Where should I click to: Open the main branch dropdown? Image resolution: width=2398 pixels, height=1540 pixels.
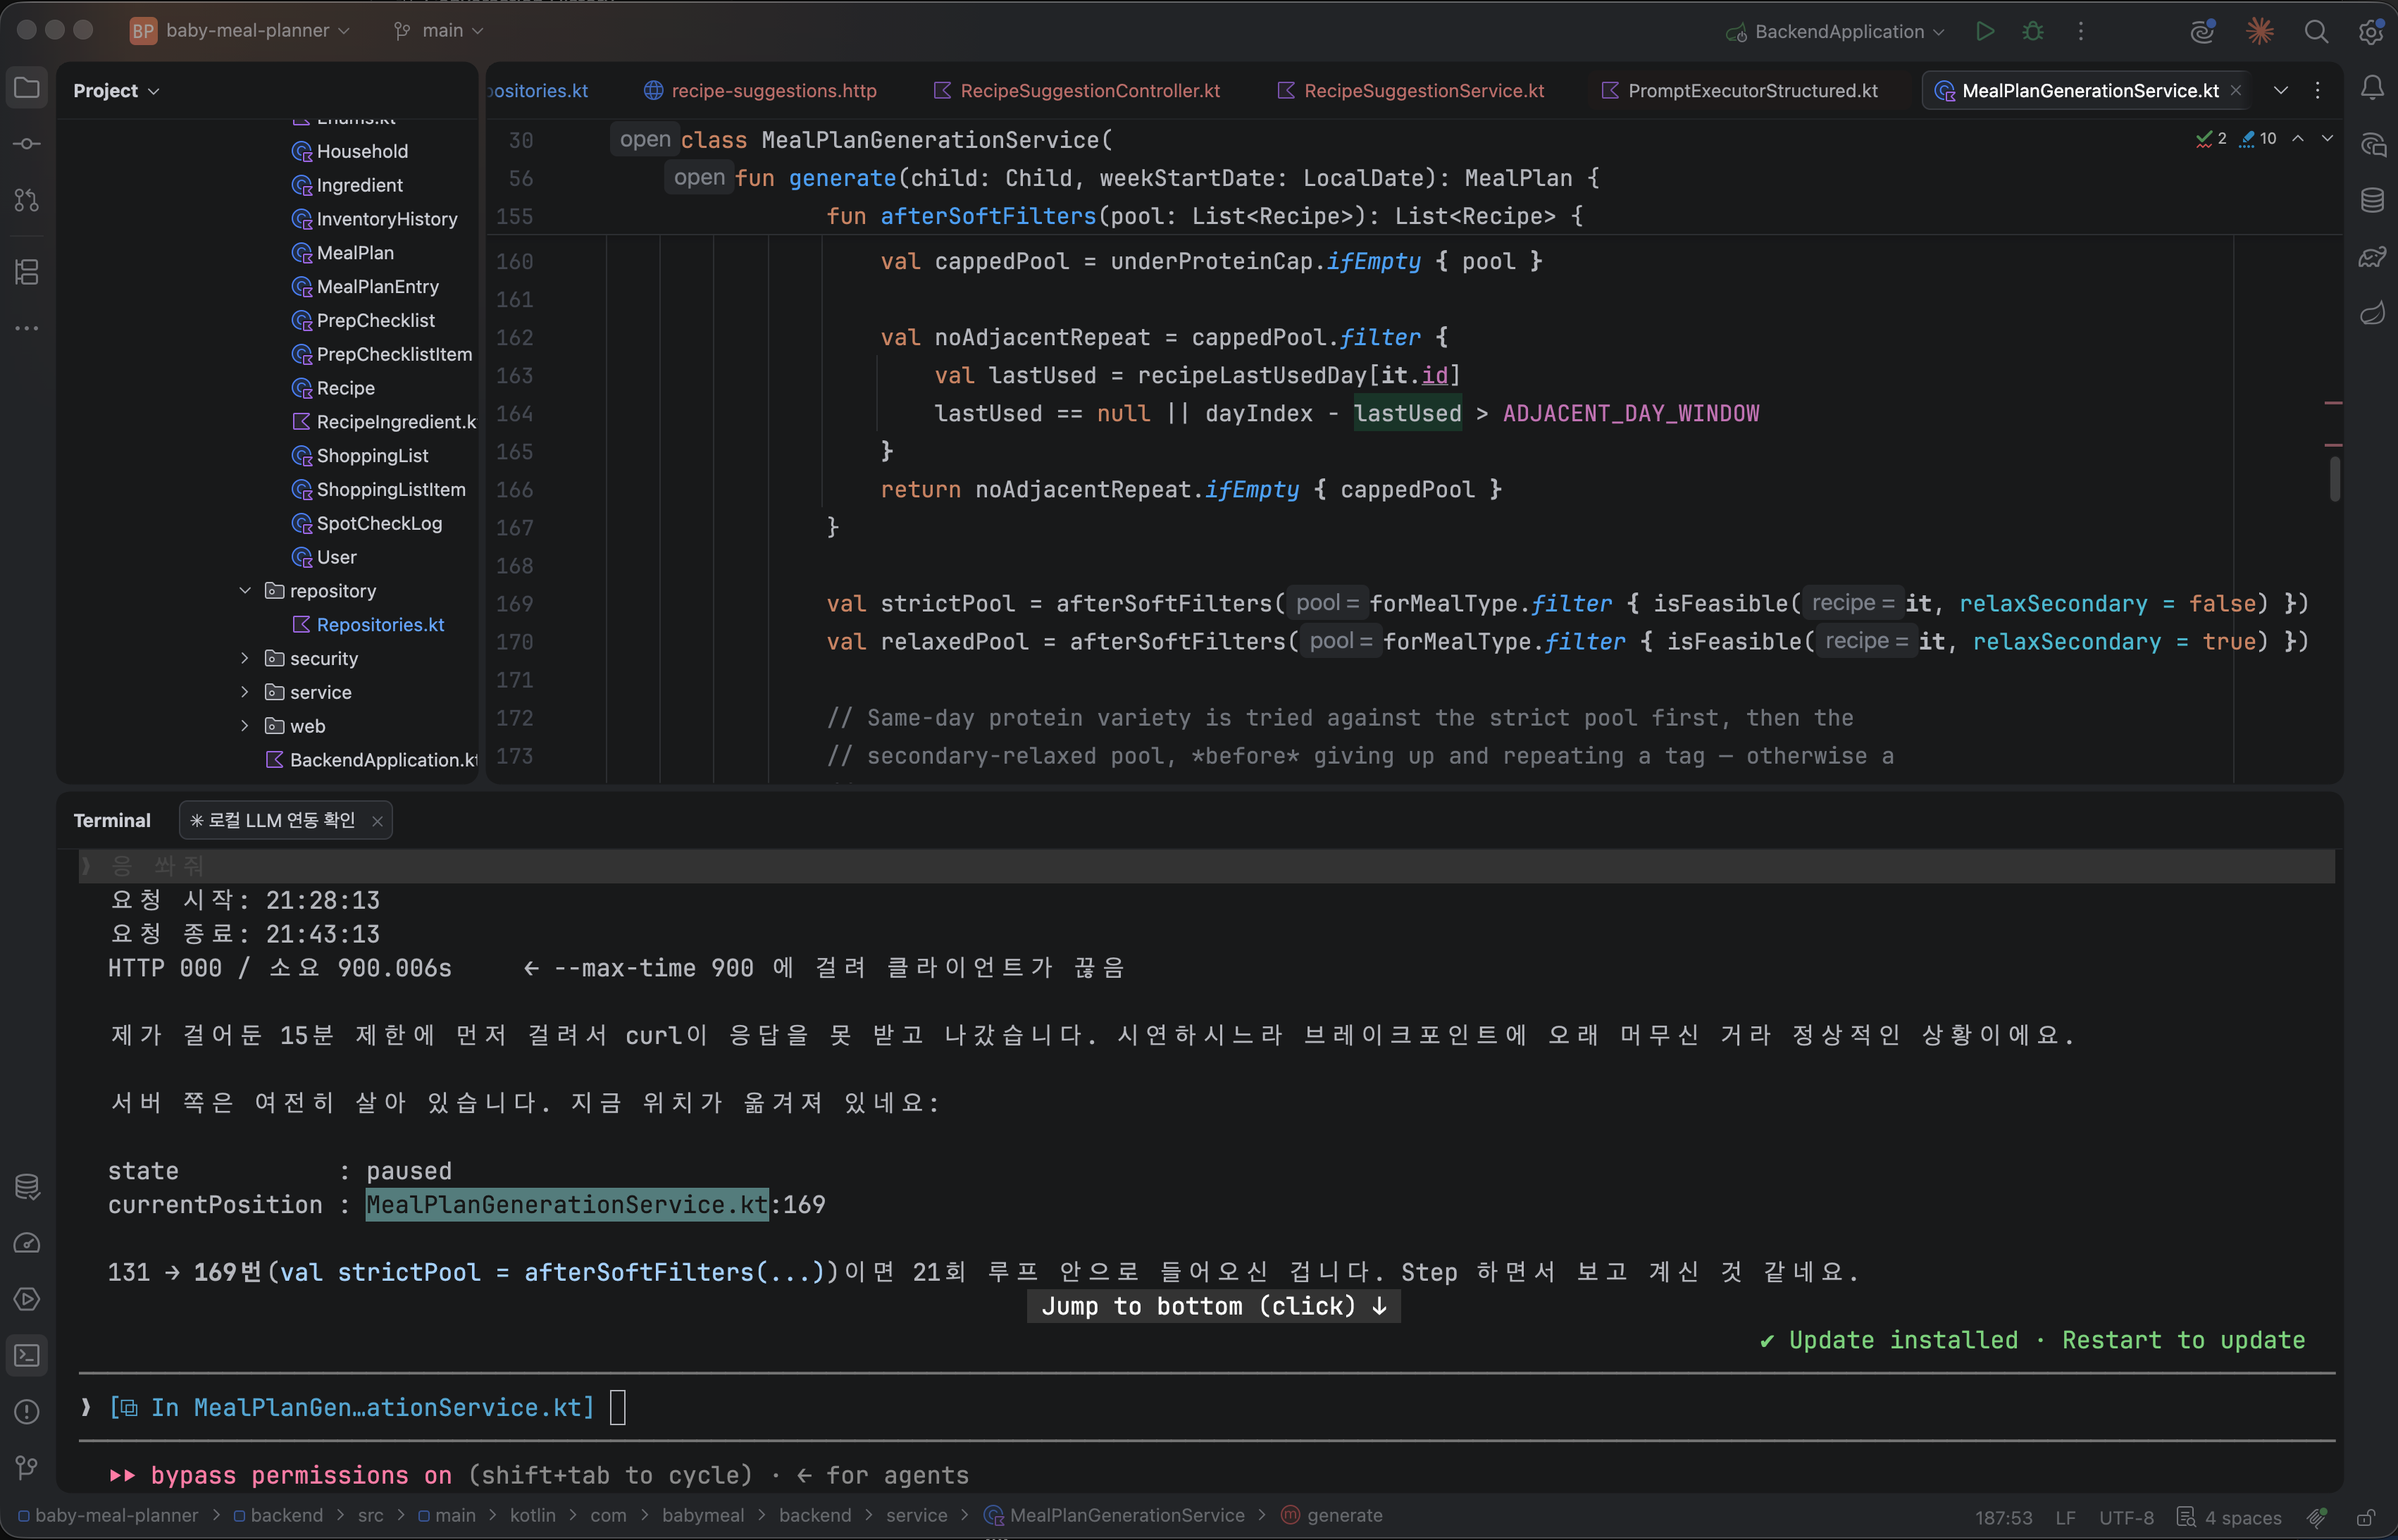coord(439,31)
